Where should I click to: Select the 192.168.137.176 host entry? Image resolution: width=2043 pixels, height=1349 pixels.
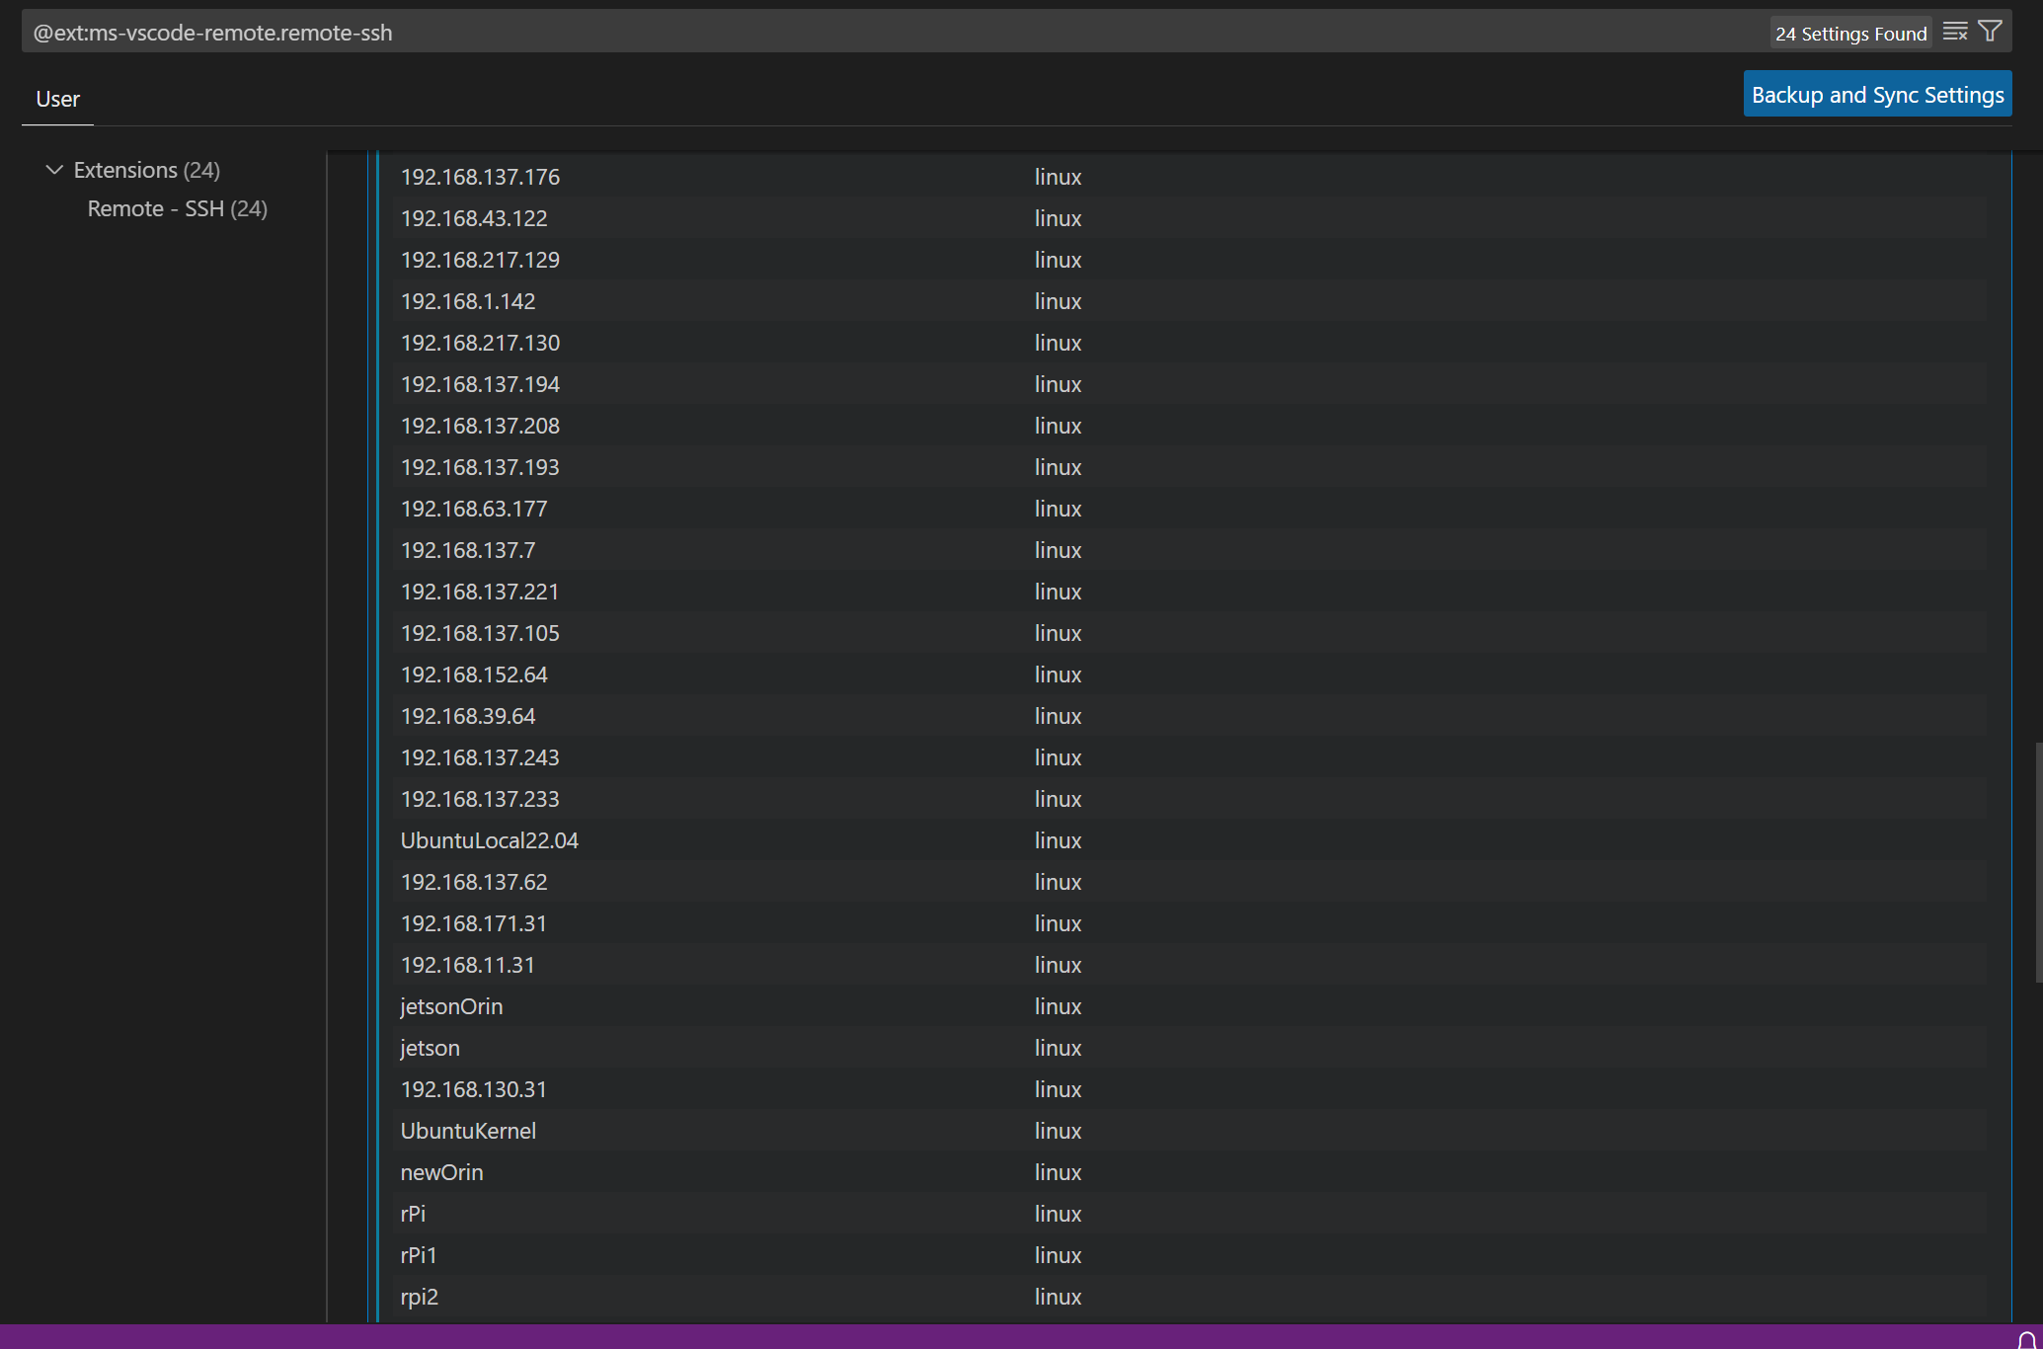click(480, 177)
